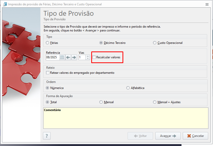Click the Voltar button

pyautogui.click(x=140, y=136)
